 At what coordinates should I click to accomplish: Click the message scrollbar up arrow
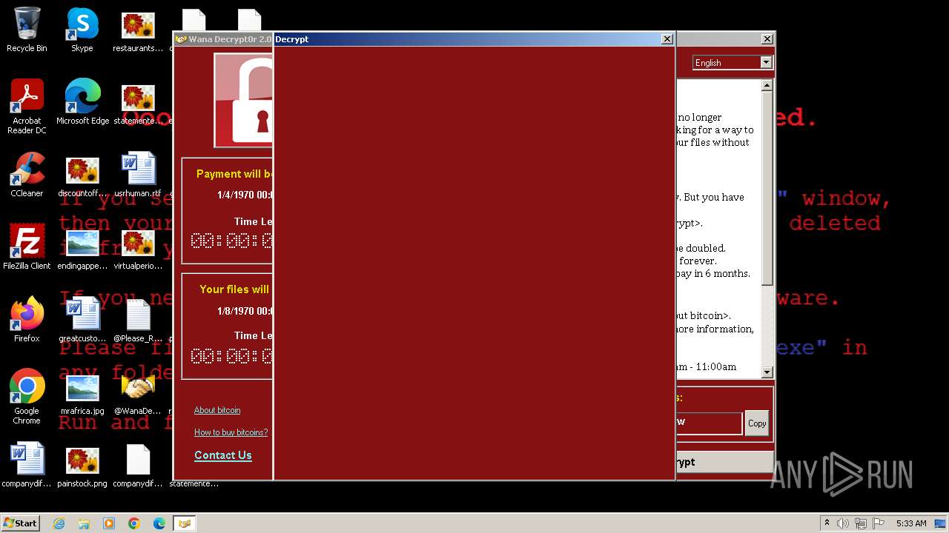tap(767, 86)
